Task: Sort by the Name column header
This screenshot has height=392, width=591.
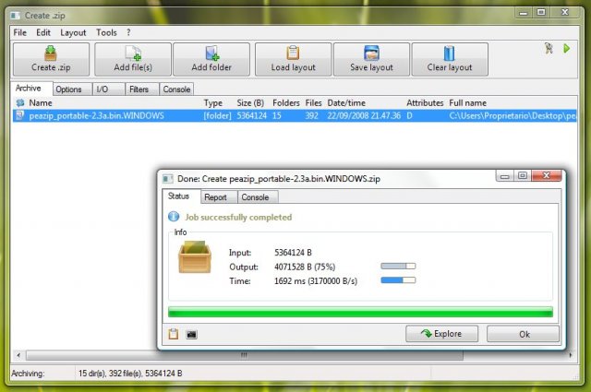Action: (41, 102)
